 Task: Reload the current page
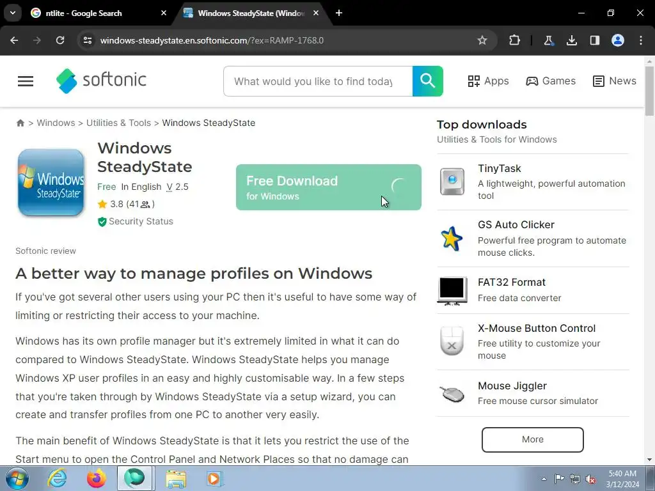[60, 40]
